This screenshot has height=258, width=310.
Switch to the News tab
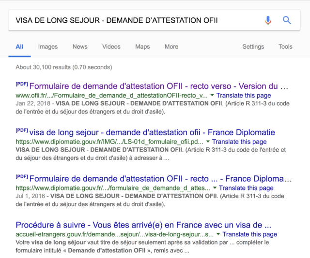point(80,47)
